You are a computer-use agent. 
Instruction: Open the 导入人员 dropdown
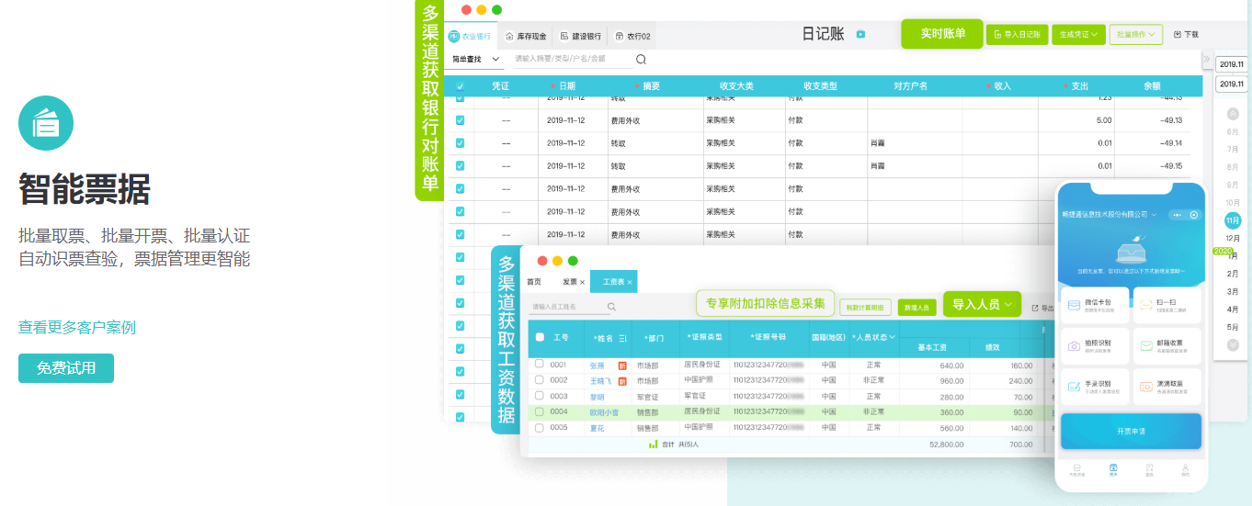(x=982, y=304)
